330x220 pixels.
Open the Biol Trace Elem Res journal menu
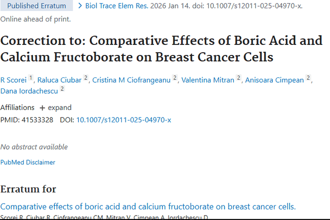tap(116, 6)
